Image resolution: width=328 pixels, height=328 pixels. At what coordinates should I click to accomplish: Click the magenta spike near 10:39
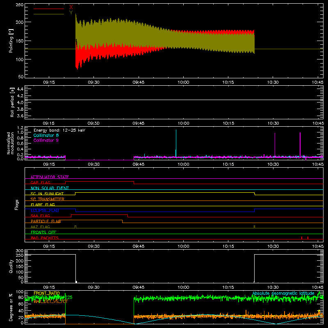300,144
